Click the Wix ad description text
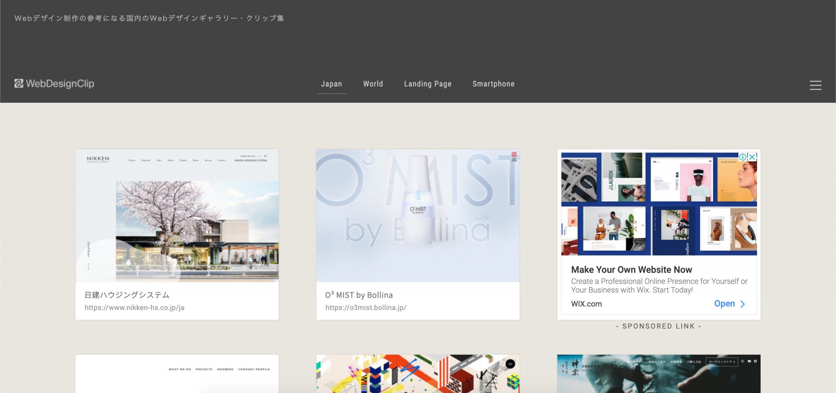This screenshot has width=836, height=393. [x=659, y=286]
